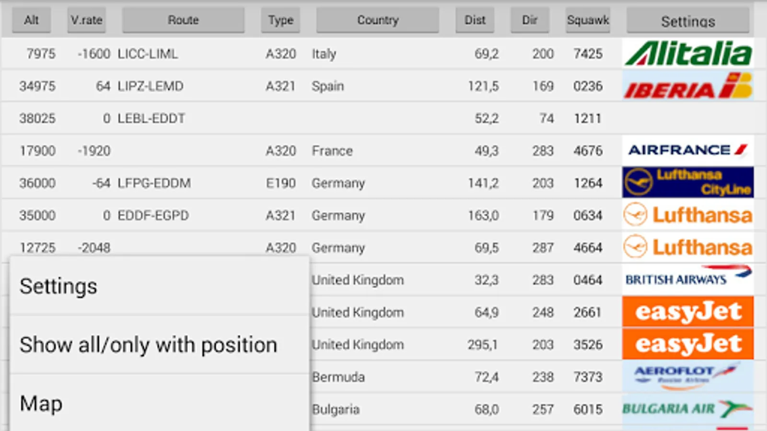Sort by the Country column header
767x431 pixels.
click(x=377, y=20)
